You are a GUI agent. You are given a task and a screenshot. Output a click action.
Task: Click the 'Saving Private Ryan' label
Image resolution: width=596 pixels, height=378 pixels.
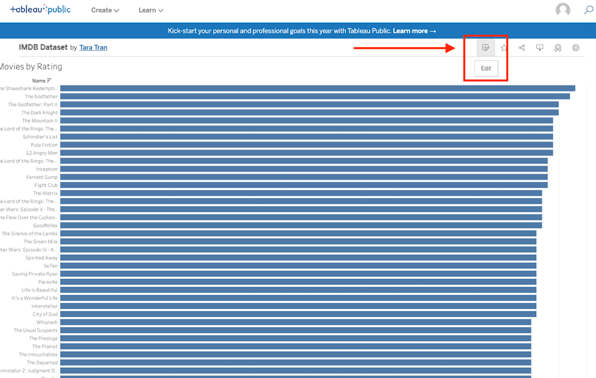tap(35, 274)
